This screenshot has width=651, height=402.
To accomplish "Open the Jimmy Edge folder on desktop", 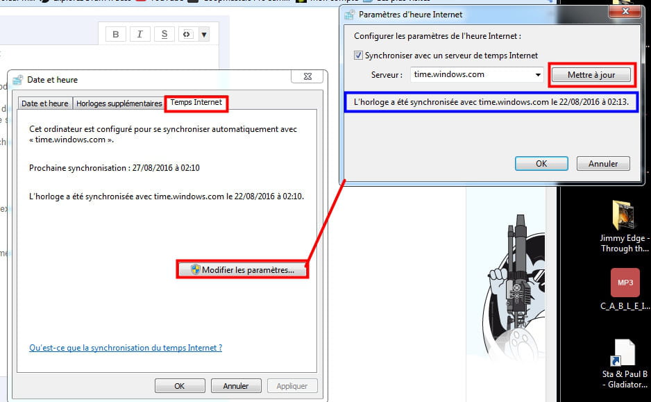I will (x=625, y=215).
